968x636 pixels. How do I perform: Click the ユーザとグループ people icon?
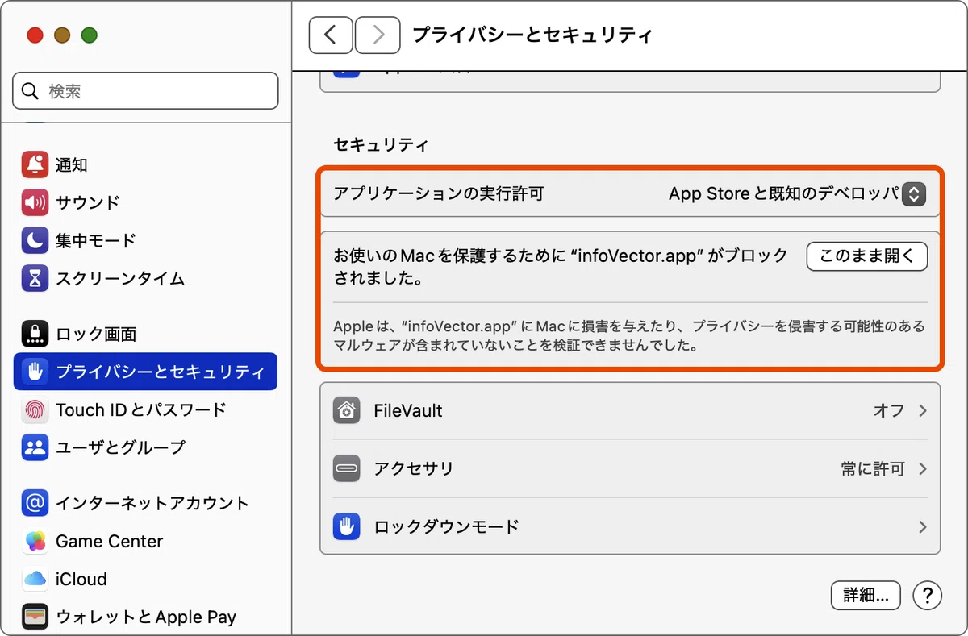35,447
